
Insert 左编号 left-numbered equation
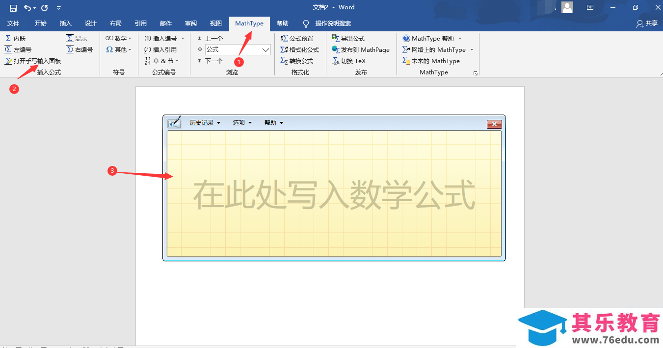[18, 49]
